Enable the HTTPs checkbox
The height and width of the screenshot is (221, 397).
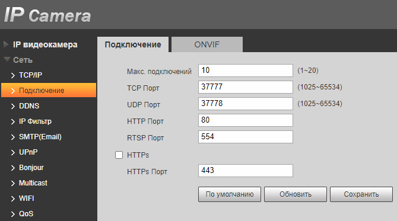coord(119,155)
